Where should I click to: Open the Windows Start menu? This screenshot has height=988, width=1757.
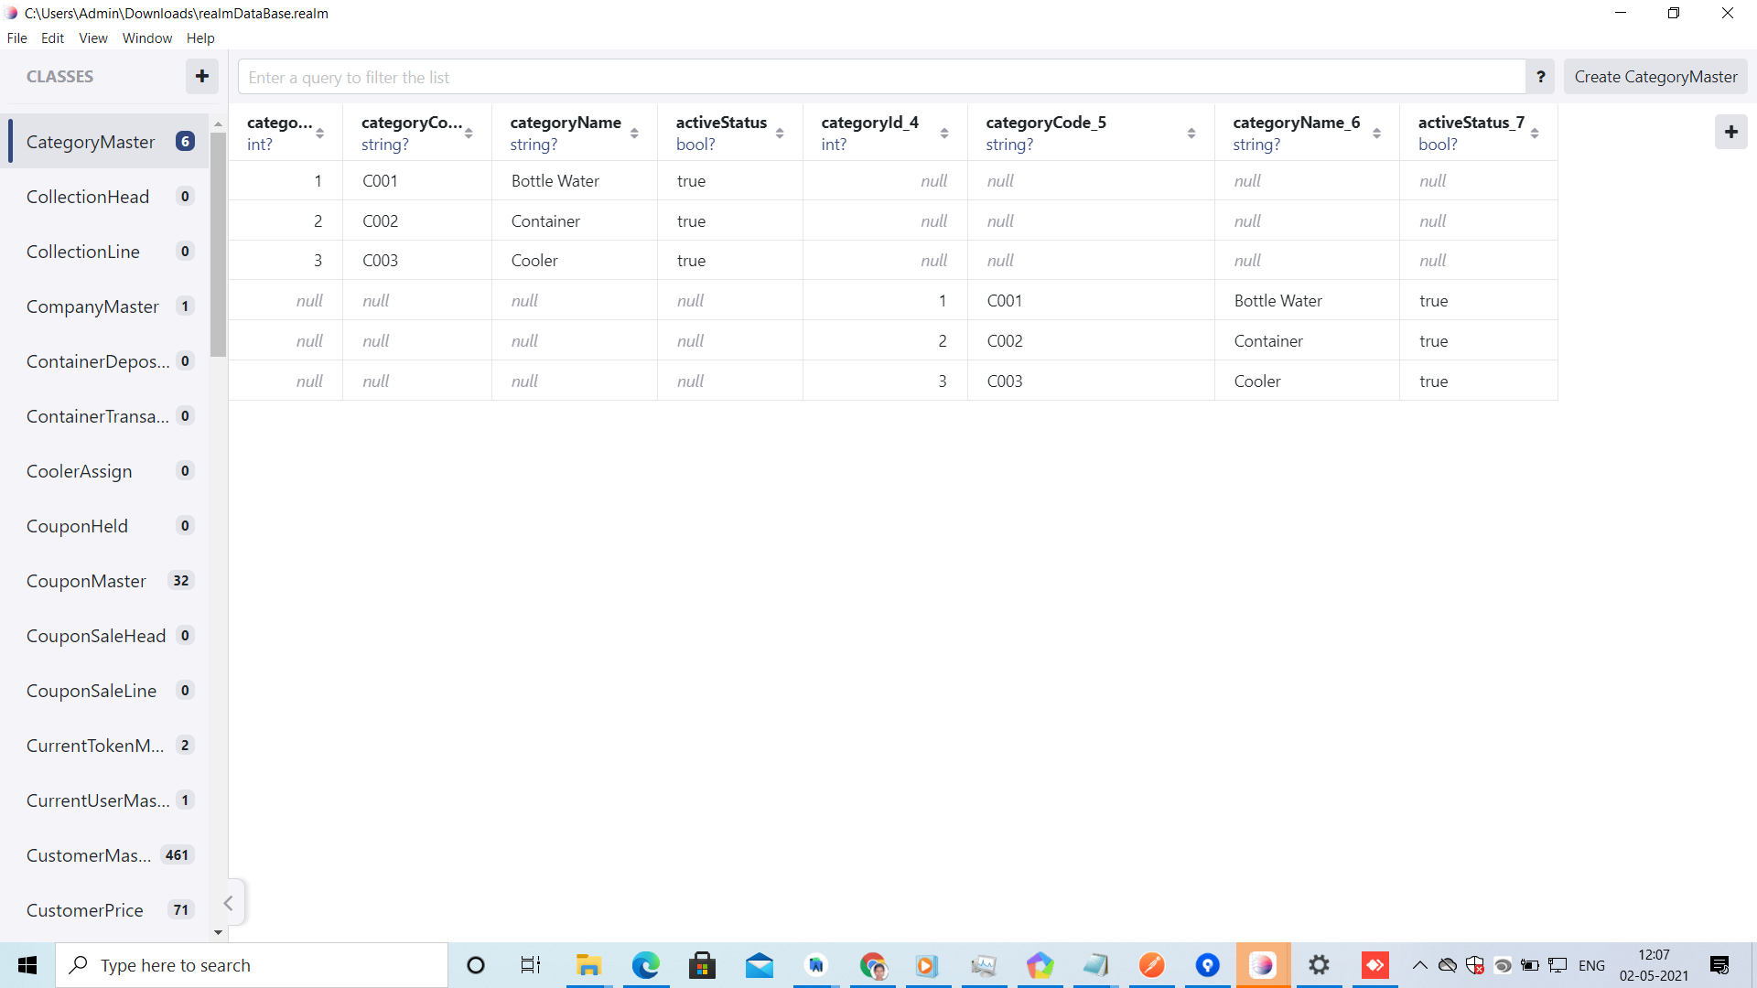(x=27, y=965)
